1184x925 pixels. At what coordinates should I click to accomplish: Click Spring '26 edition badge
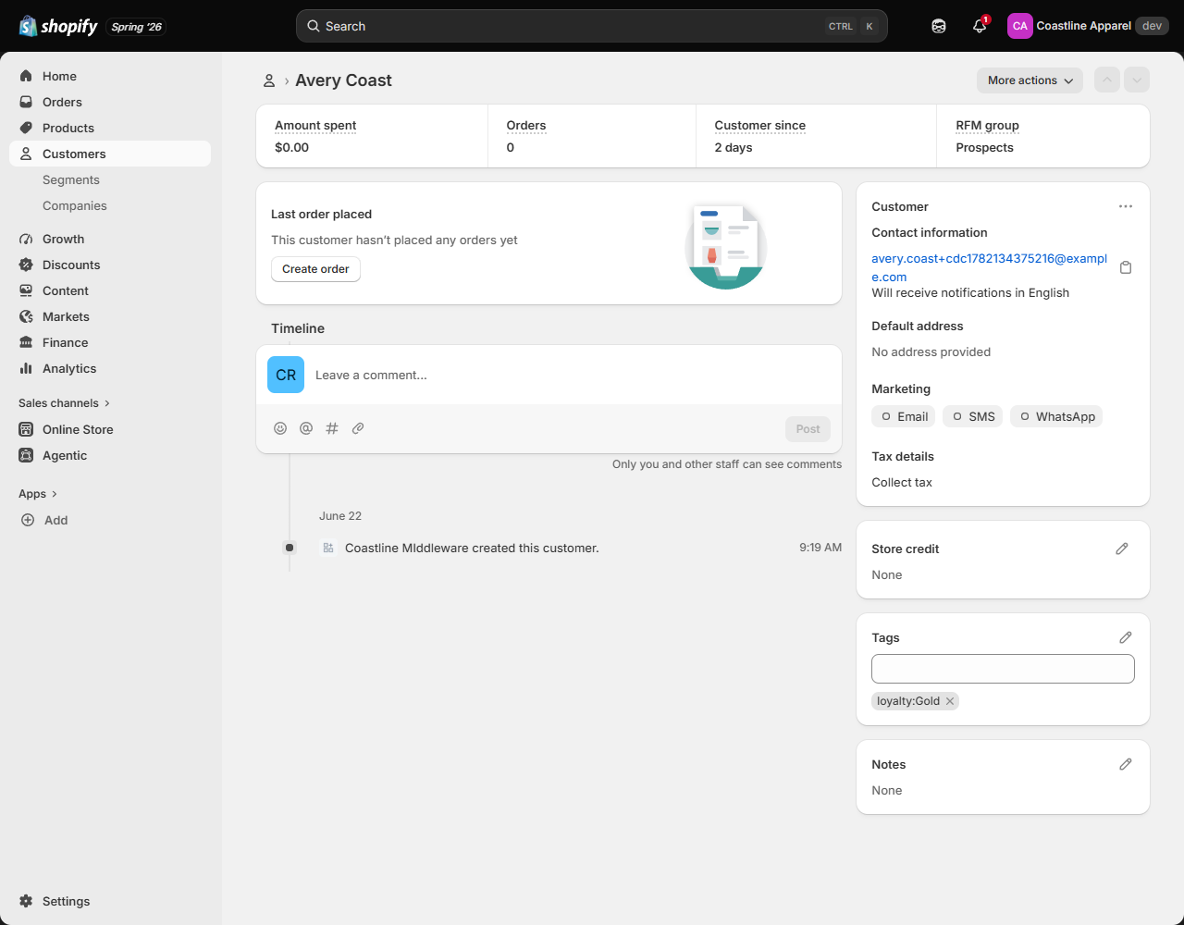pyautogui.click(x=136, y=27)
